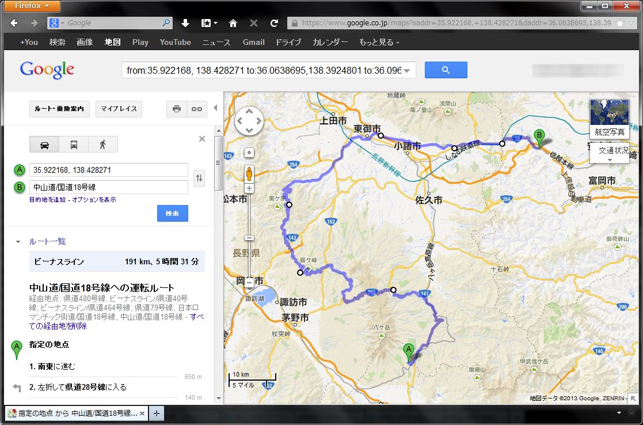Click the map pan control compass

pyautogui.click(x=249, y=121)
